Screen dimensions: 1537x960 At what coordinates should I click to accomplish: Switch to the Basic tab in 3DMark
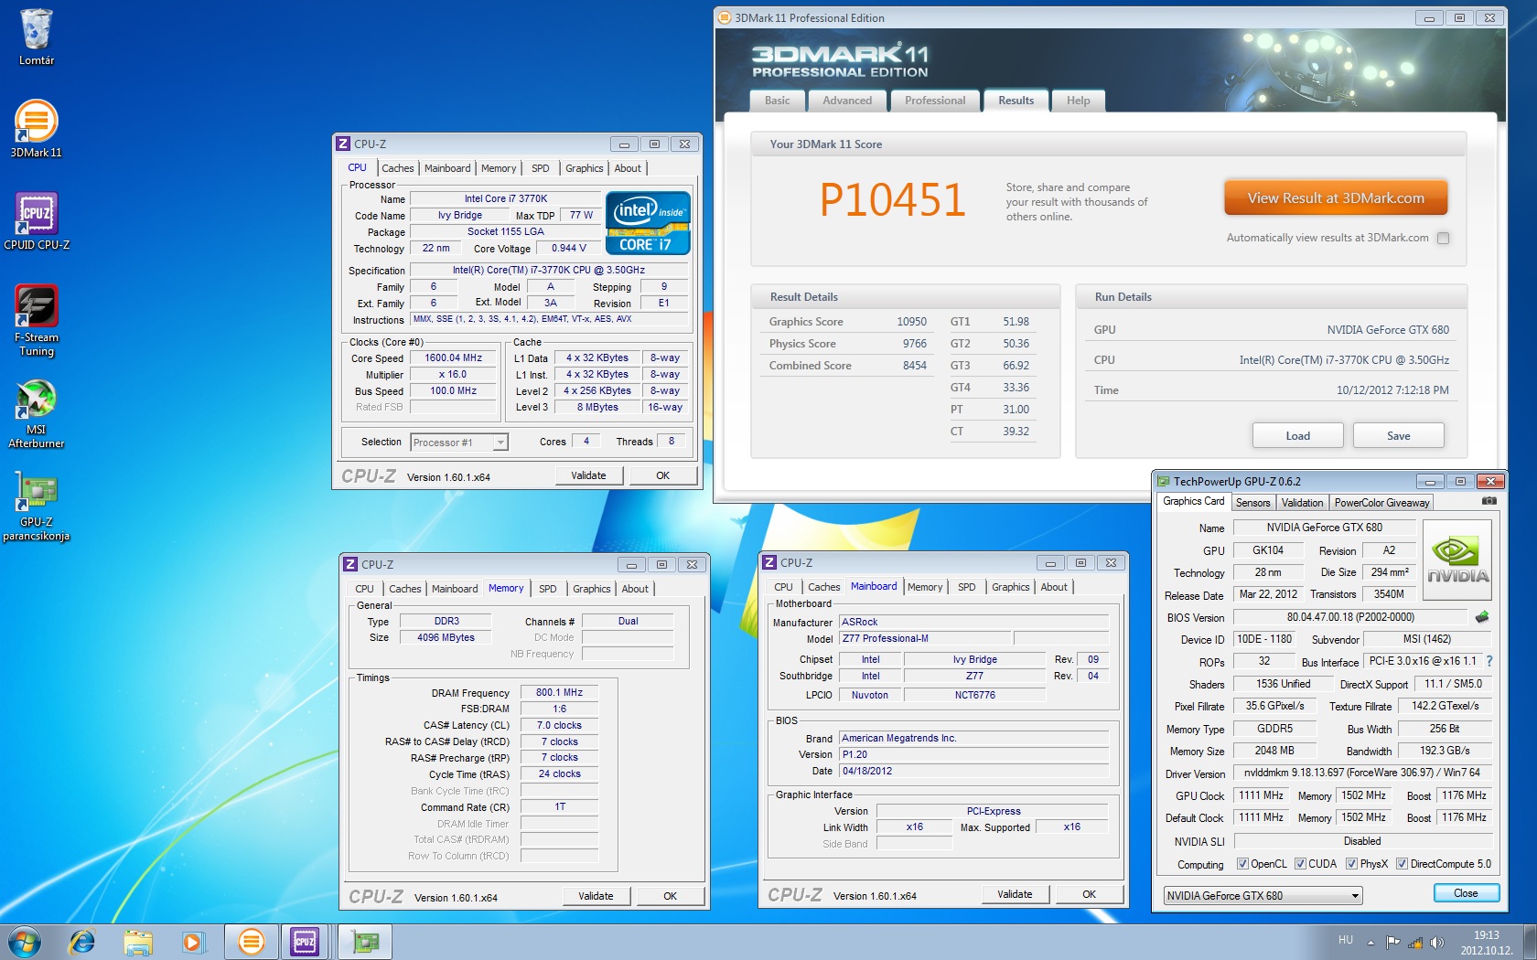(778, 101)
